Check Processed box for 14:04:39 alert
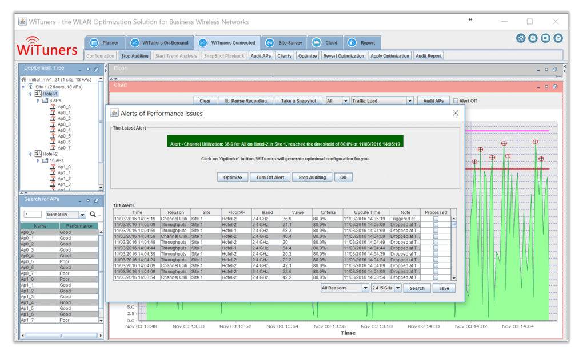Viewport: 583px width, 355px height. (x=436, y=254)
